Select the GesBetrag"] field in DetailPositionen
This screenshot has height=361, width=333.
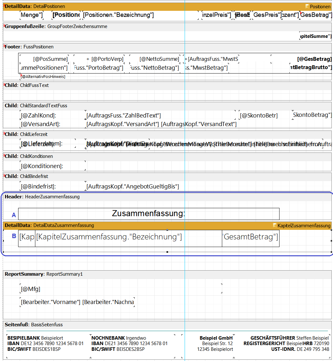click(316, 15)
